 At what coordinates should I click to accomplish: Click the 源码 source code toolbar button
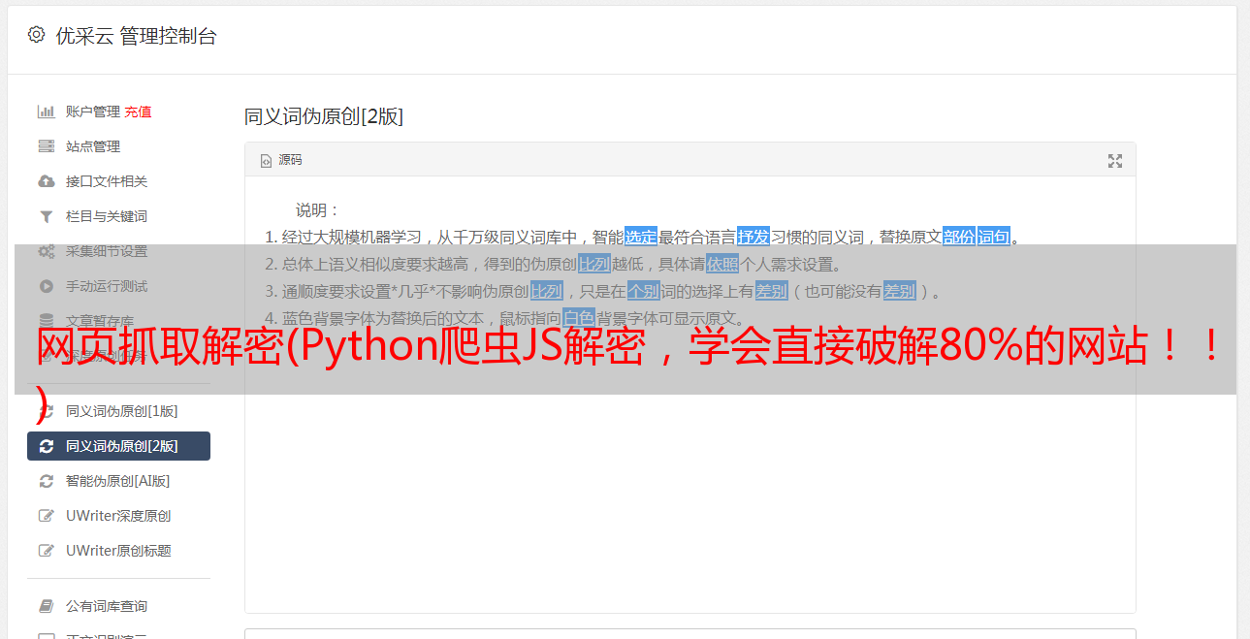click(x=281, y=160)
